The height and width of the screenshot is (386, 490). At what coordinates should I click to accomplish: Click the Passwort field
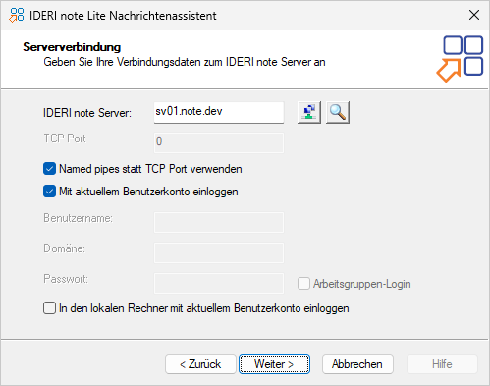(x=219, y=283)
